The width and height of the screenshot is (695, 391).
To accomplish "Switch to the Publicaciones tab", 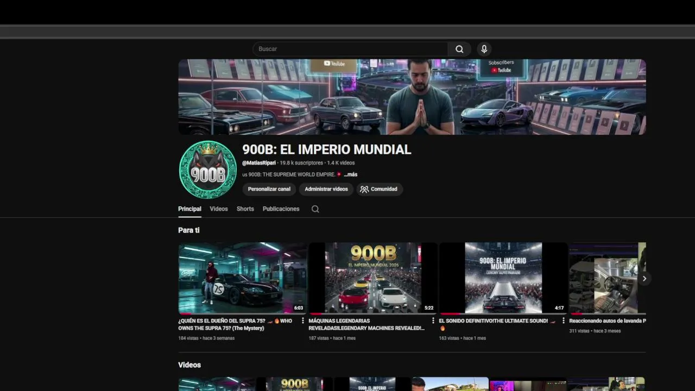I will point(281,209).
